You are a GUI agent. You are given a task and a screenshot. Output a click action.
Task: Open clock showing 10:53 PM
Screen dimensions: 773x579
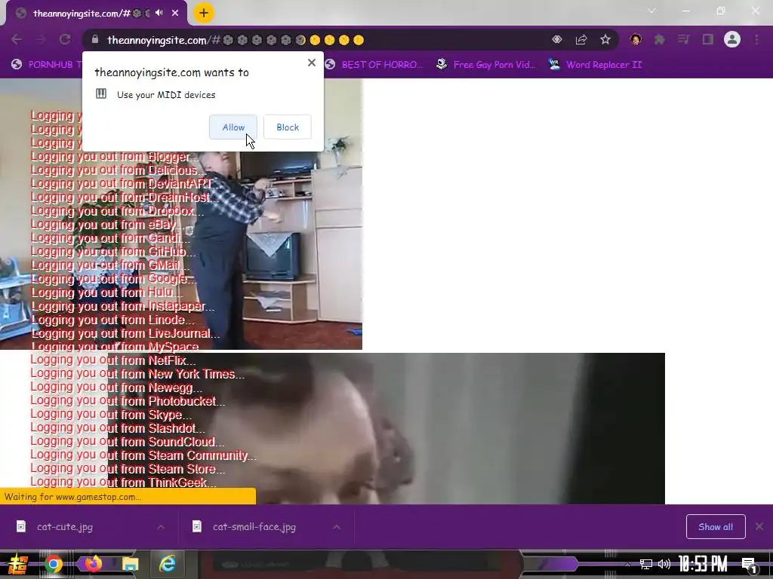(x=704, y=564)
